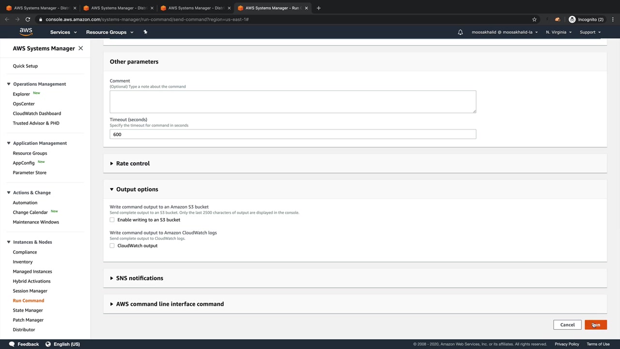Open the Feedback link
This screenshot has height=349, width=620.
[x=28, y=344]
